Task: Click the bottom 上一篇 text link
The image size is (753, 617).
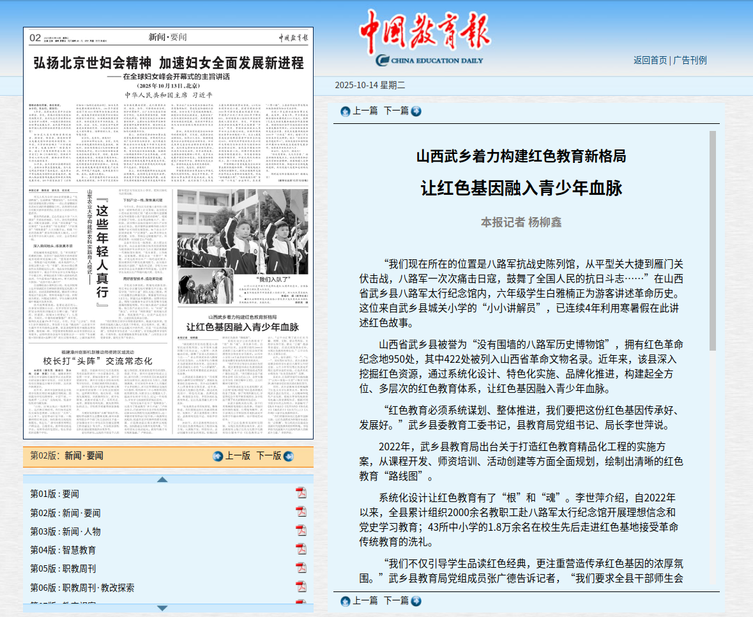Action: pos(365,601)
